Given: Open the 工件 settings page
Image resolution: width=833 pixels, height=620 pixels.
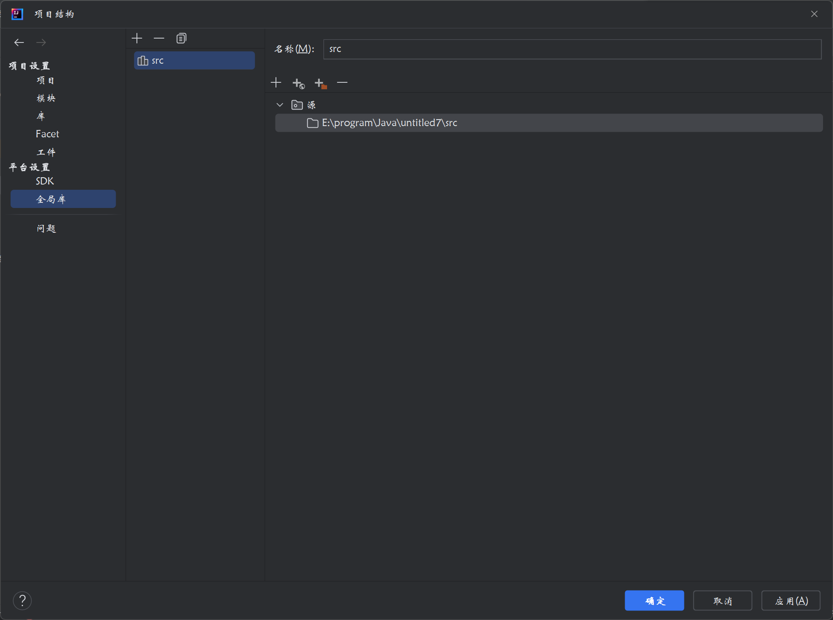Looking at the screenshot, I should [46, 152].
